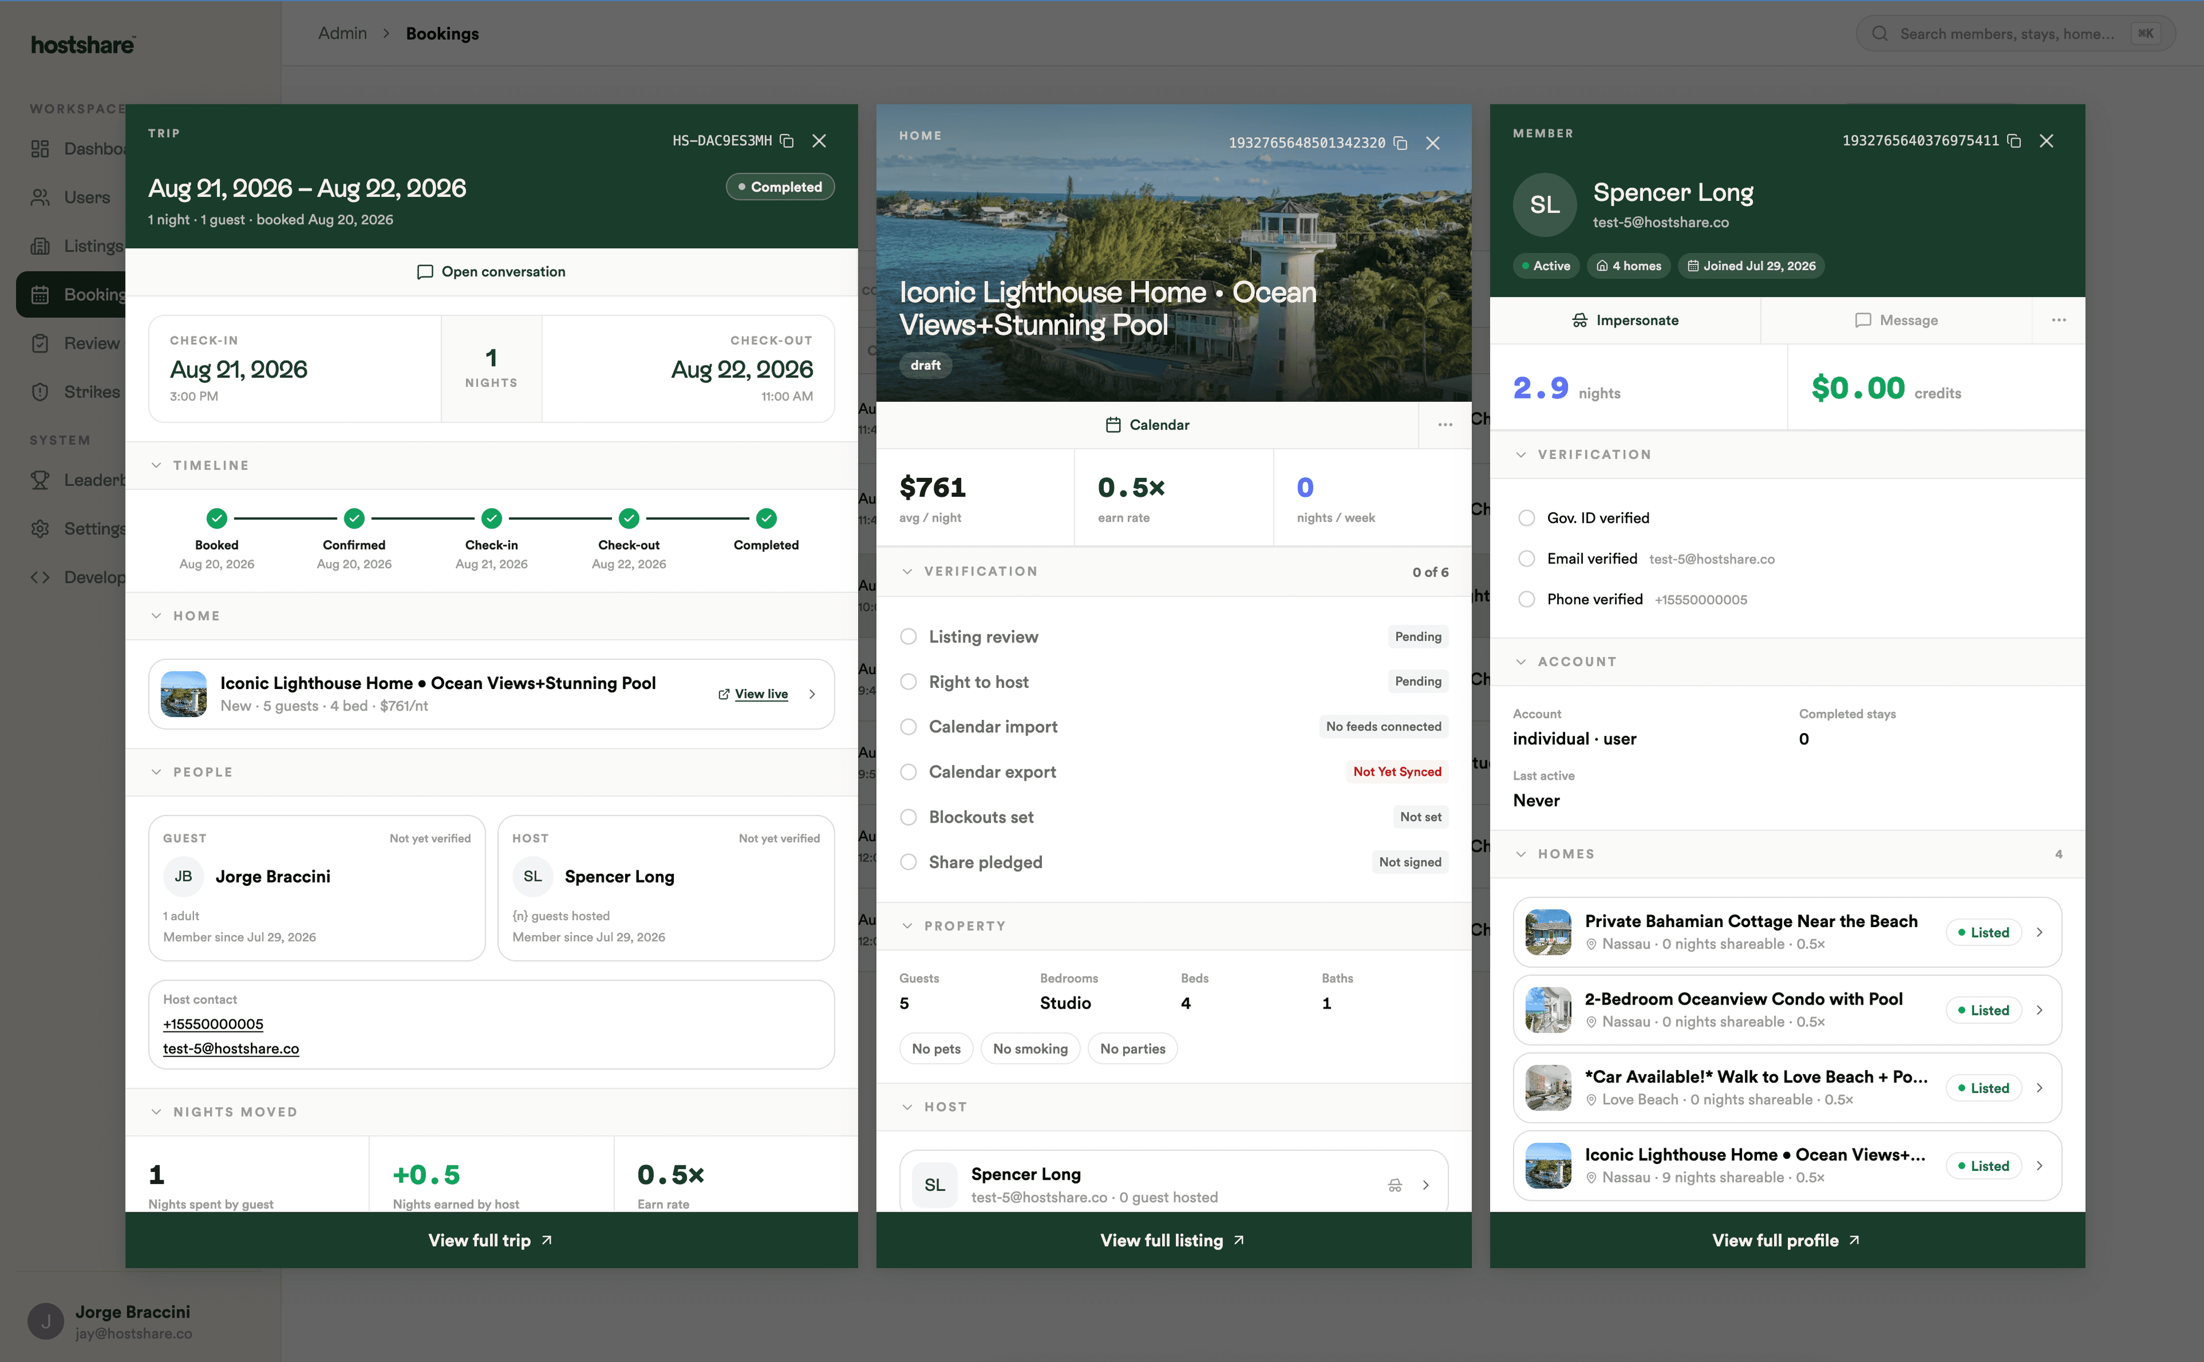Click SL avatar in Member header
Viewport: 2204px width, 1362px height.
pyautogui.click(x=1545, y=204)
